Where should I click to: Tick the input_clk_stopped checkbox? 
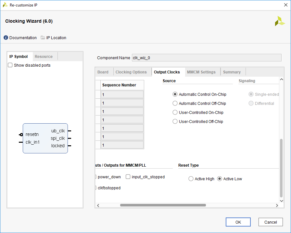128,177
